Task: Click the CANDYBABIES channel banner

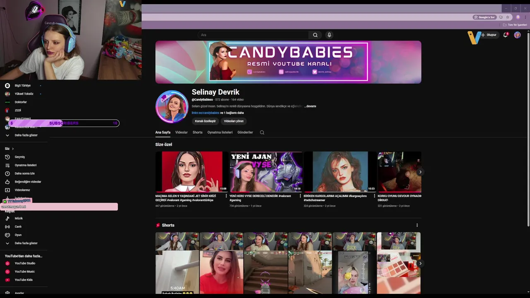Action: (x=288, y=62)
